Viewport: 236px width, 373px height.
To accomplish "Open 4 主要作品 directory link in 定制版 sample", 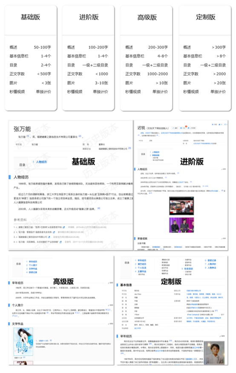I will tap(141, 271).
